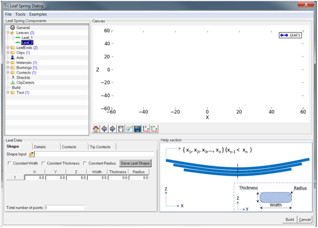
Task: Click the Total number of points field
Action: (x=64, y=208)
